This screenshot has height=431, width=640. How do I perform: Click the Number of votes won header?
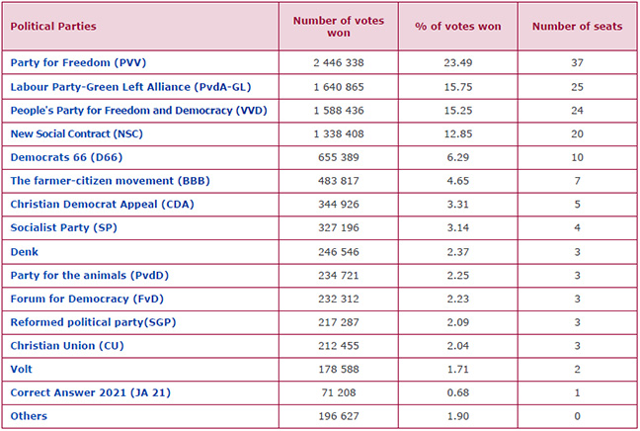tap(339, 27)
